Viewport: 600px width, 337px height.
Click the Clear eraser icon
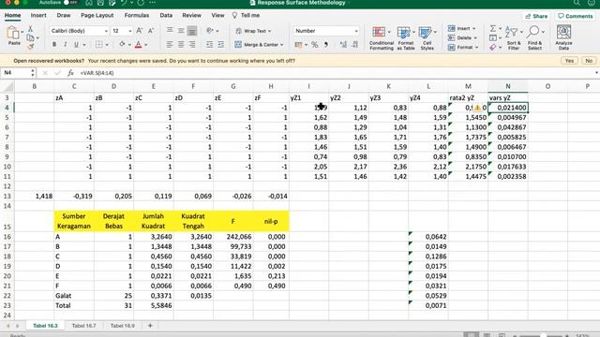493,48
